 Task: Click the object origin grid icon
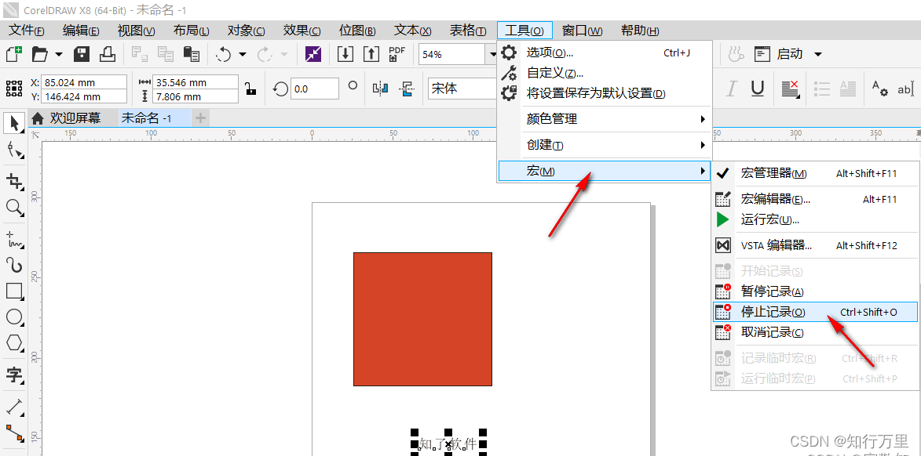pos(13,89)
